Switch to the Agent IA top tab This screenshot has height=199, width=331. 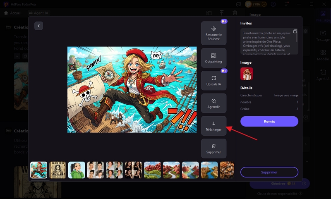[38, 13]
